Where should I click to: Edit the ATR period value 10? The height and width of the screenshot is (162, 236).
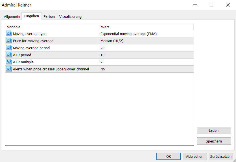click(146, 55)
